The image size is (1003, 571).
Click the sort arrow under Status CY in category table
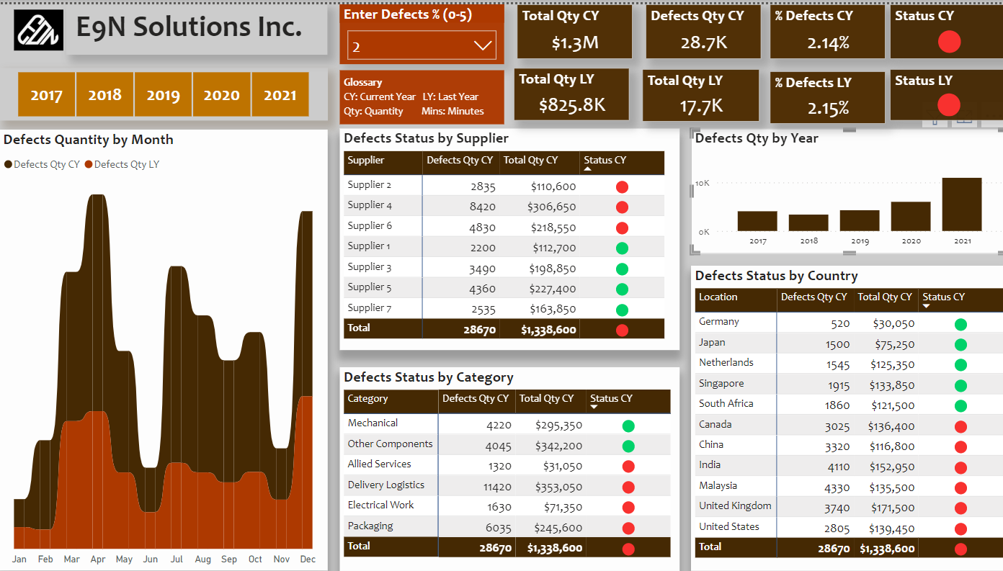pyautogui.click(x=594, y=408)
